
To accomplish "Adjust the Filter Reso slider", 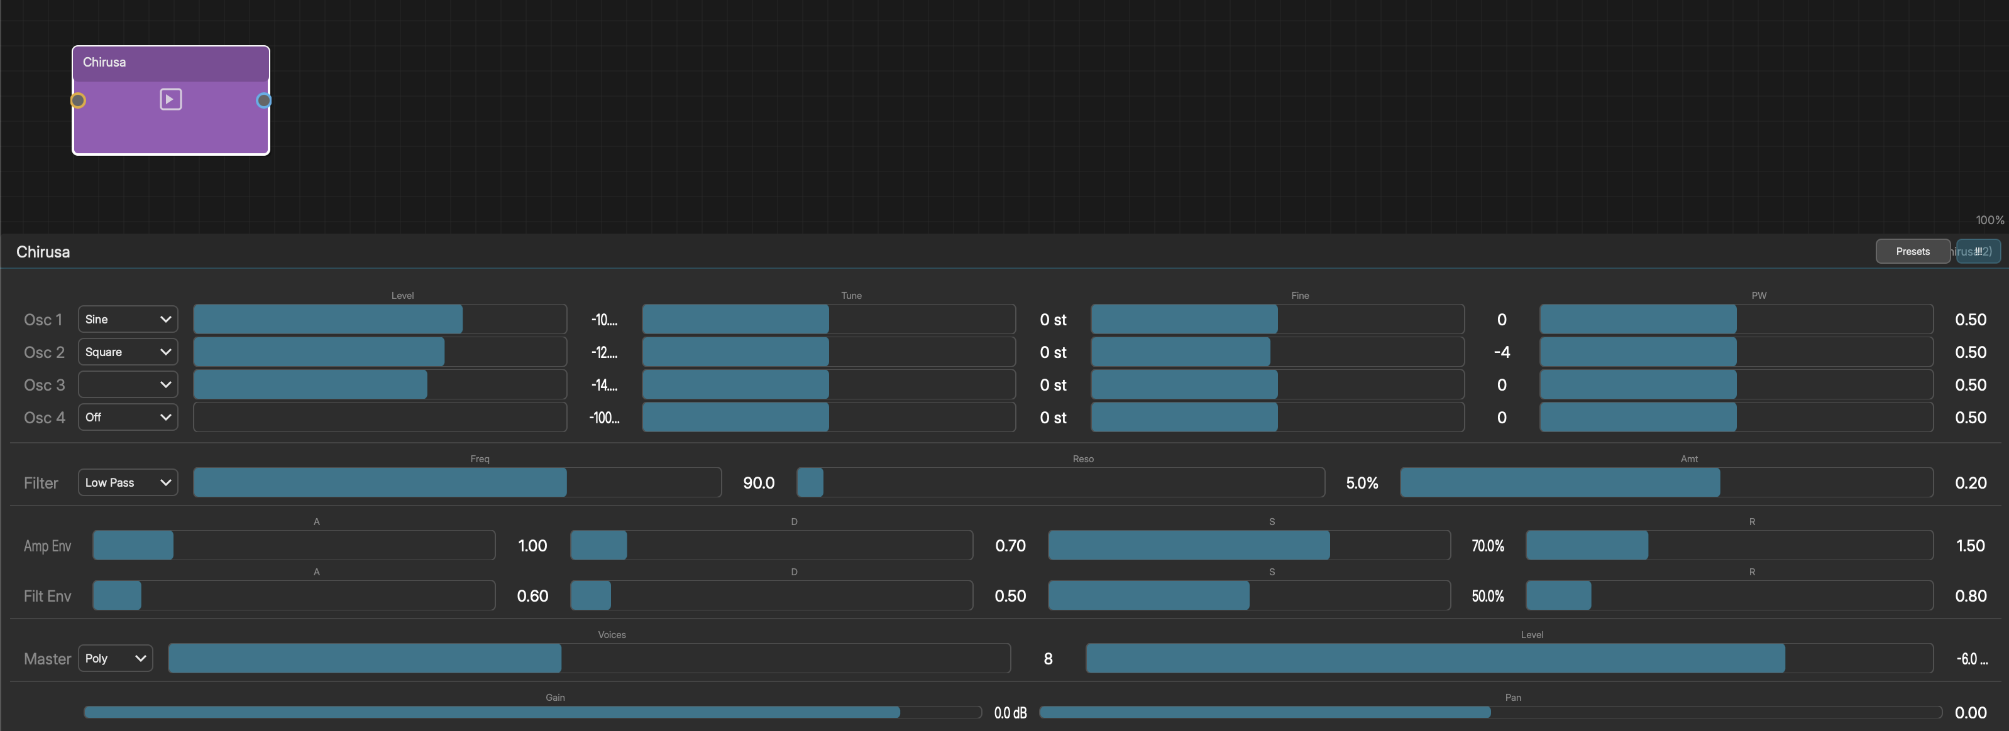I will pyautogui.click(x=1060, y=482).
